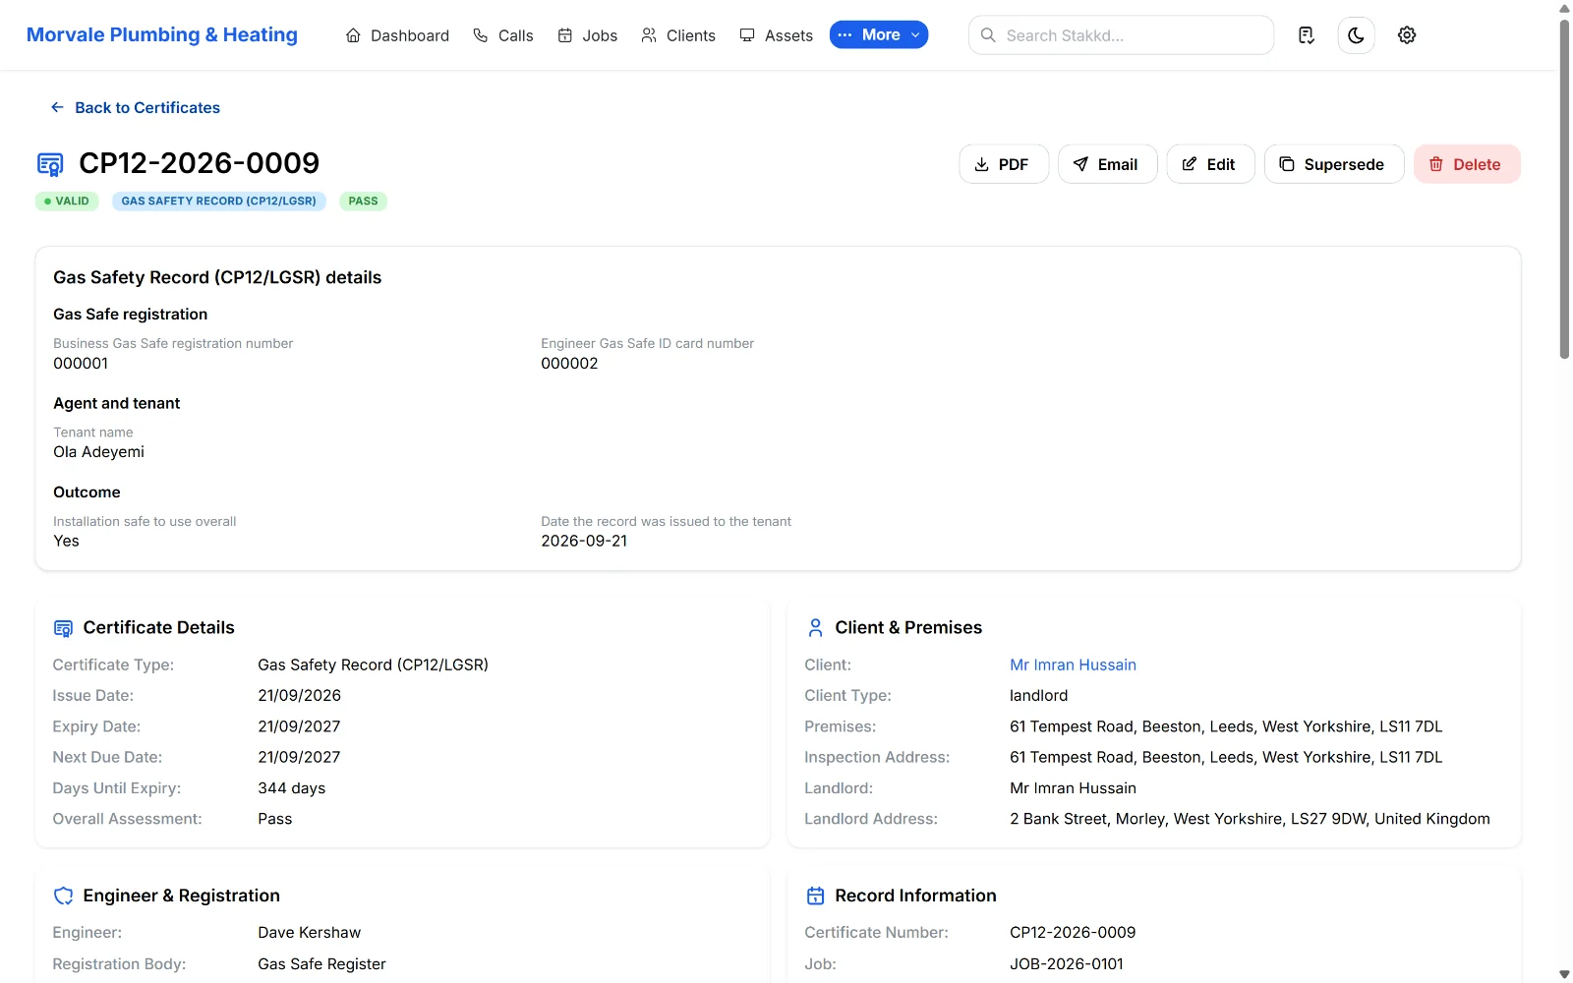
Task: Toggle dark mode with the moon icon
Action: point(1356,35)
